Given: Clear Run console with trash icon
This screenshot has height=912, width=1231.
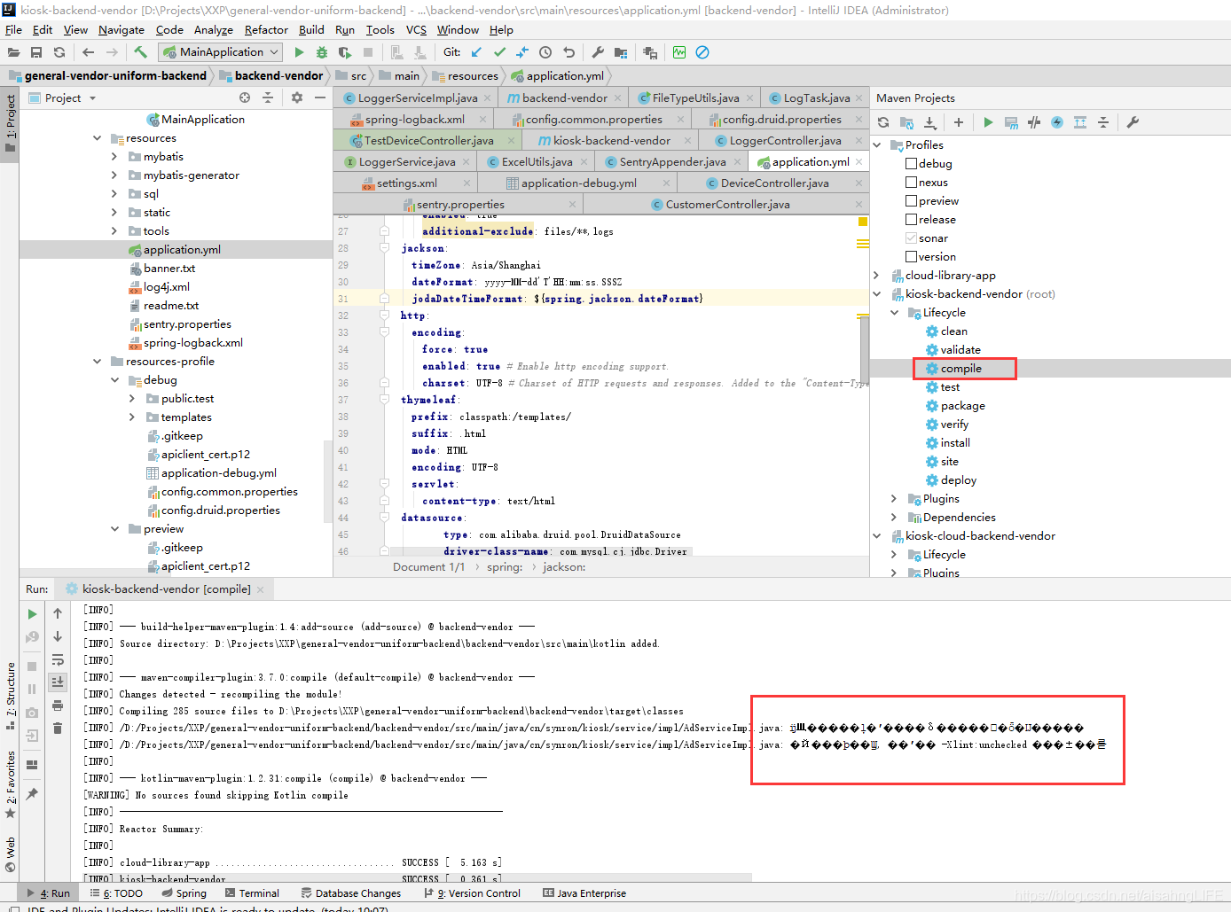Looking at the screenshot, I should pos(58,729).
